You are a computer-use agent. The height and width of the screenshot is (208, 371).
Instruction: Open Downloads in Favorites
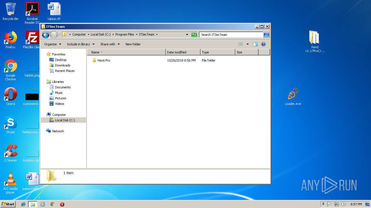click(63, 65)
